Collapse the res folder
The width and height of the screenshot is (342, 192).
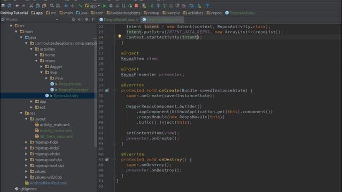coord(21,113)
